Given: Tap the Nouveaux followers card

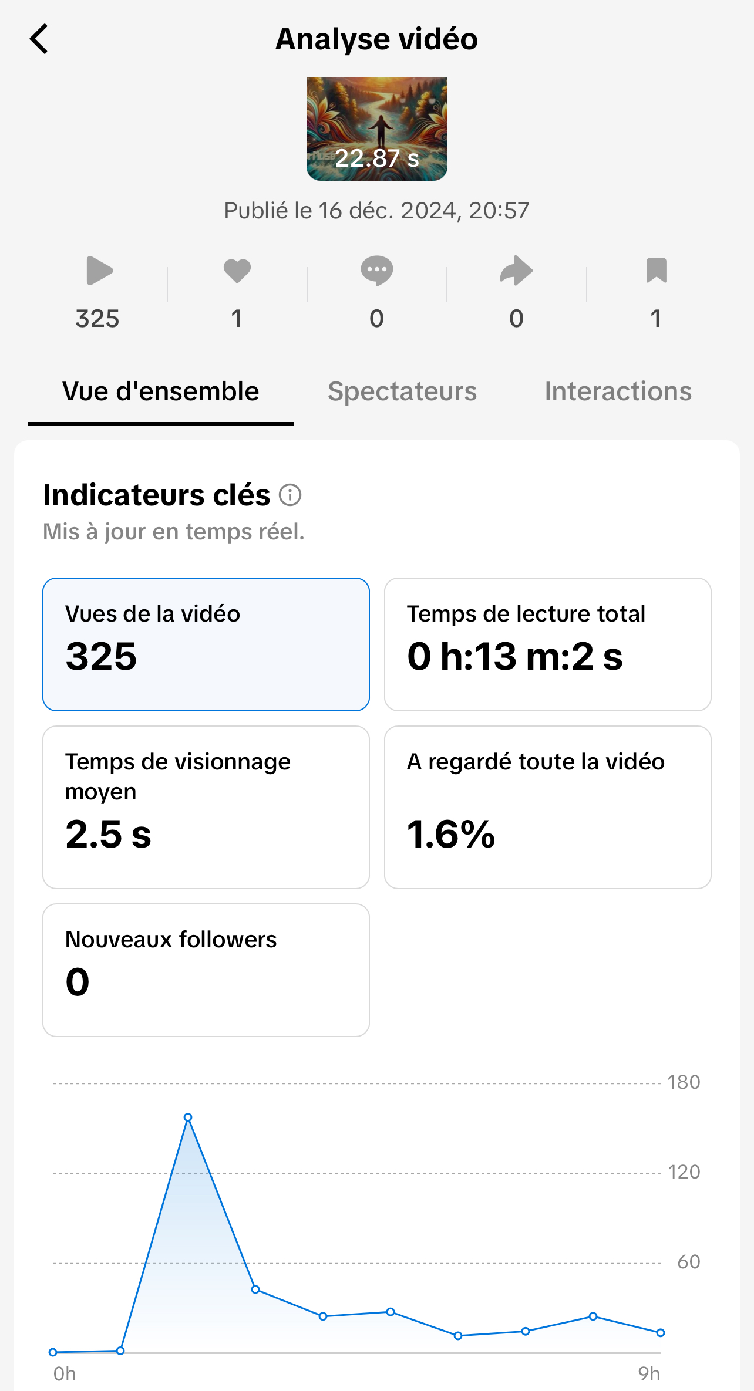Looking at the screenshot, I should 206,970.
